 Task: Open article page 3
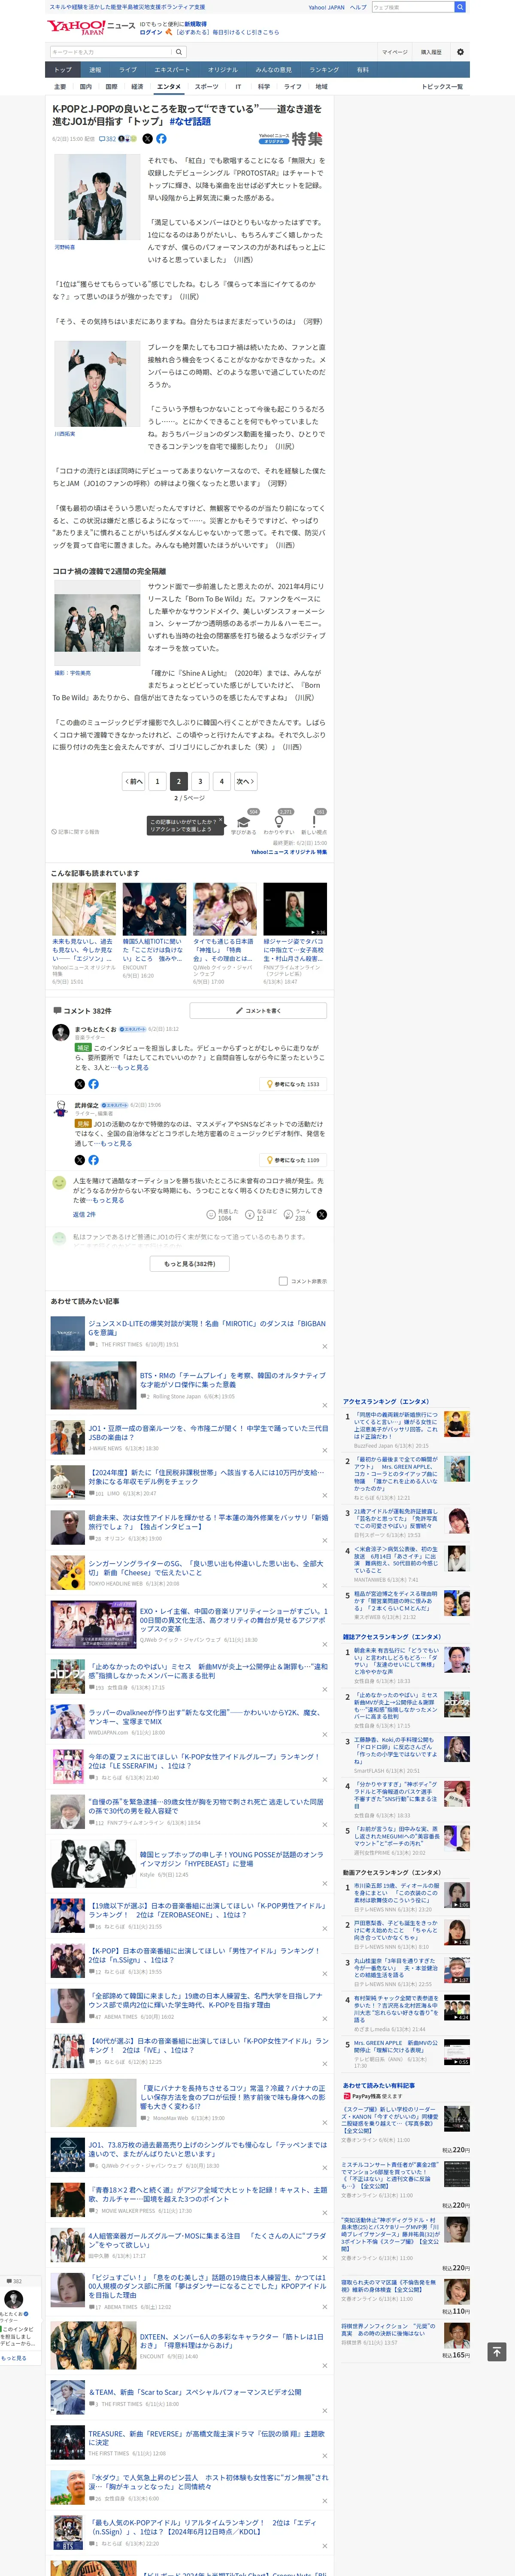click(200, 781)
